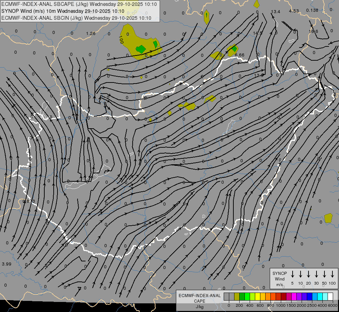This screenshot has height=312, width=339.
Task: Pick the amber swatch right of yellow
Action: pos(263,297)
